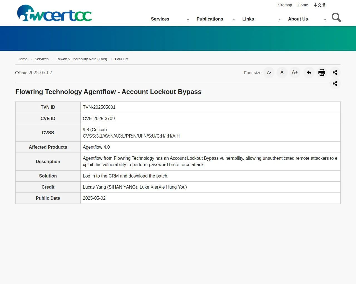Image resolution: width=356 pixels, height=284 pixels.
Task: Select the CVSS:3.1 vector string
Action: pos(131,136)
